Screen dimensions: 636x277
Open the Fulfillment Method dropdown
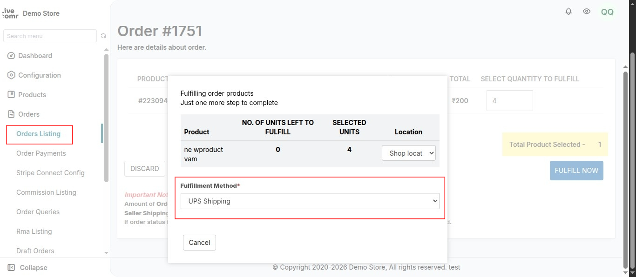[x=310, y=201]
